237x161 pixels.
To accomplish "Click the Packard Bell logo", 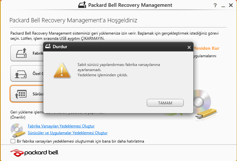I will [x=34, y=152].
